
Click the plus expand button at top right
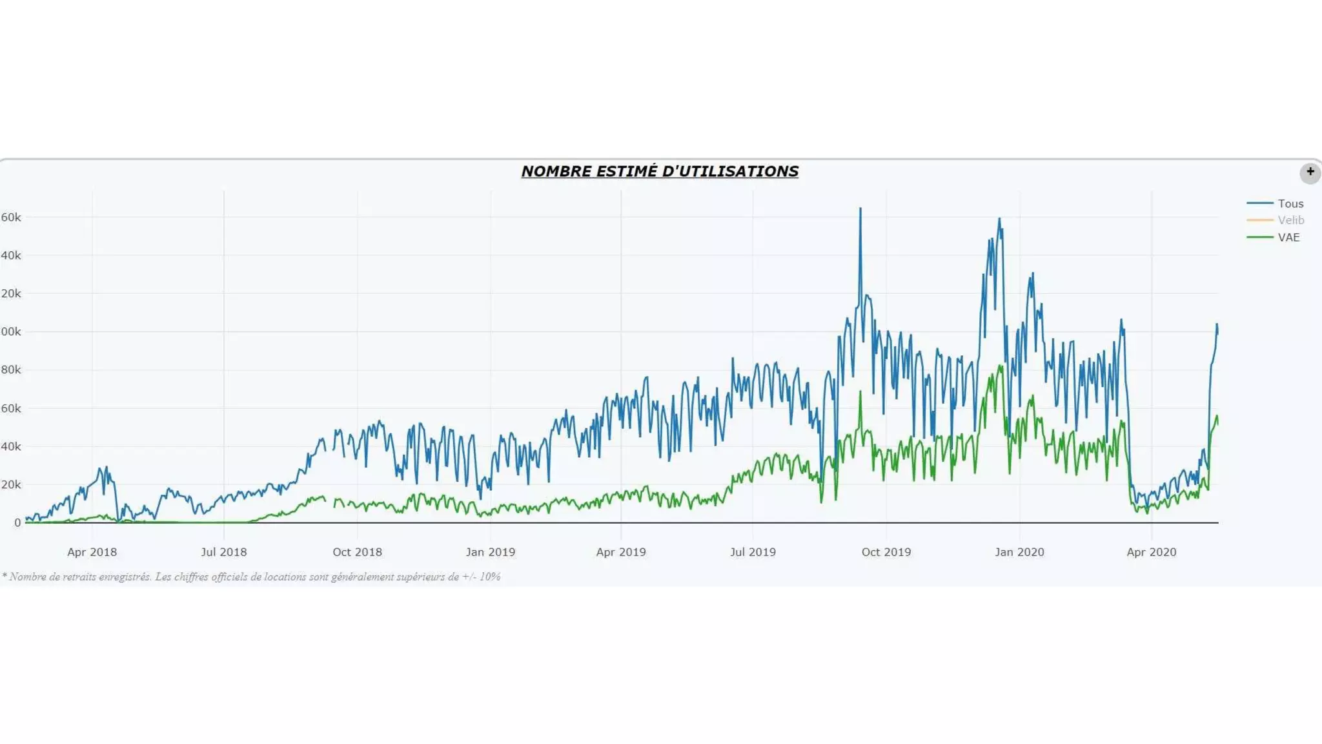[x=1310, y=172]
